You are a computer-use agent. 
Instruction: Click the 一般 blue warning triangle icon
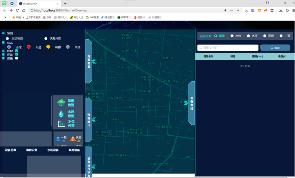58,139
